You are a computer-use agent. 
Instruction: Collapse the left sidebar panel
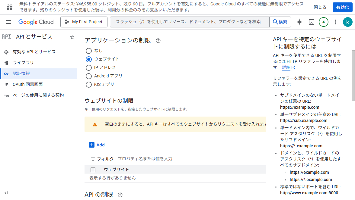(6, 193)
